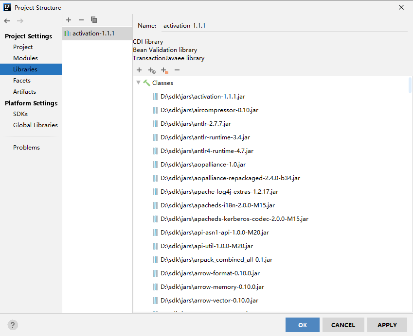Image resolution: width=413 pixels, height=336 pixels.
Task: Click the Classes hammer icon
Action: click(x=147, y=83)
